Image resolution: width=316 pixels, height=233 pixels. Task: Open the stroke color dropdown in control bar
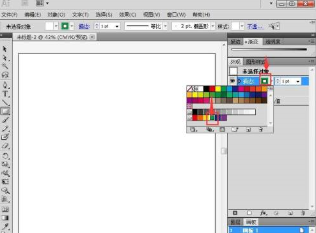tap(72, 26)
